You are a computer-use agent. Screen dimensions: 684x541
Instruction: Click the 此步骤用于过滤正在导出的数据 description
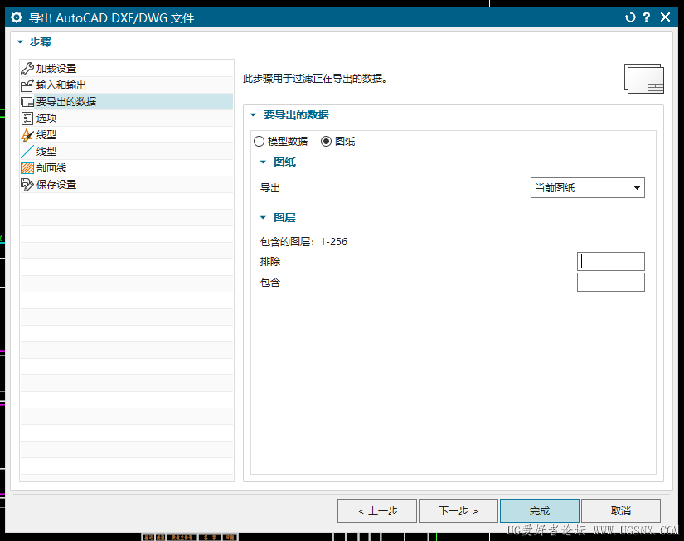coord(315,79)
